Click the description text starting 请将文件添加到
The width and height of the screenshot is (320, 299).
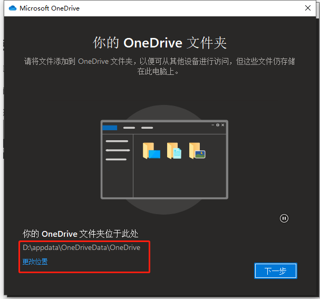[x=159, y=66]
